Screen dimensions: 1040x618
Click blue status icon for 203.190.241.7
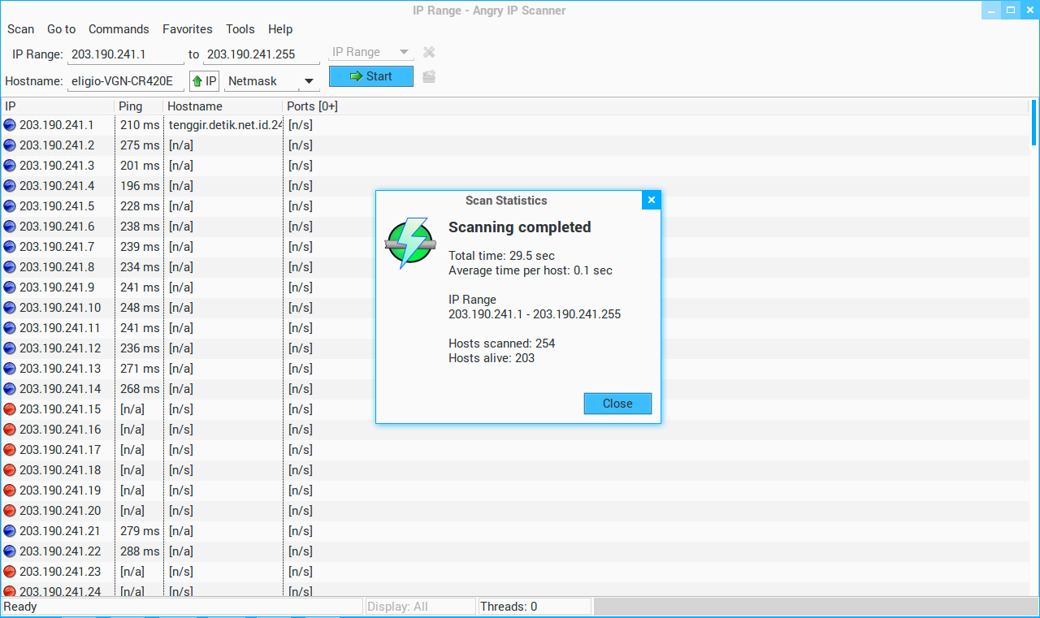(x=10, y=247)
